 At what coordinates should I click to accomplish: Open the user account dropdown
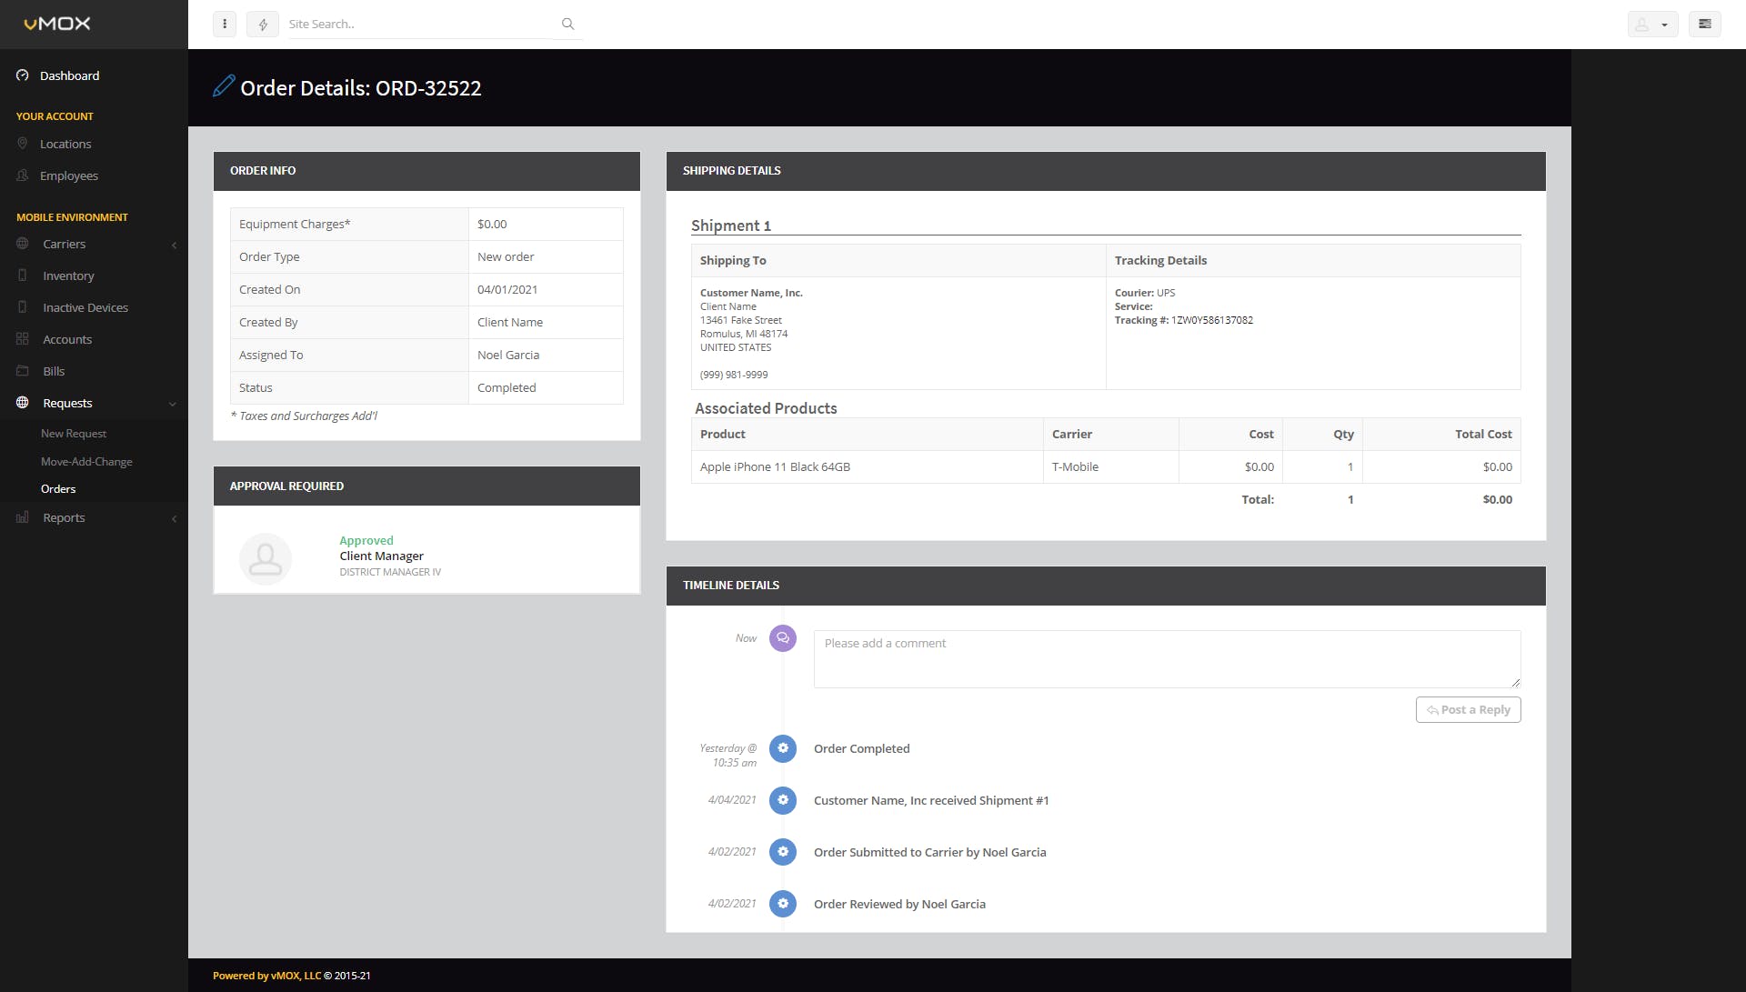click(1651, 25)
